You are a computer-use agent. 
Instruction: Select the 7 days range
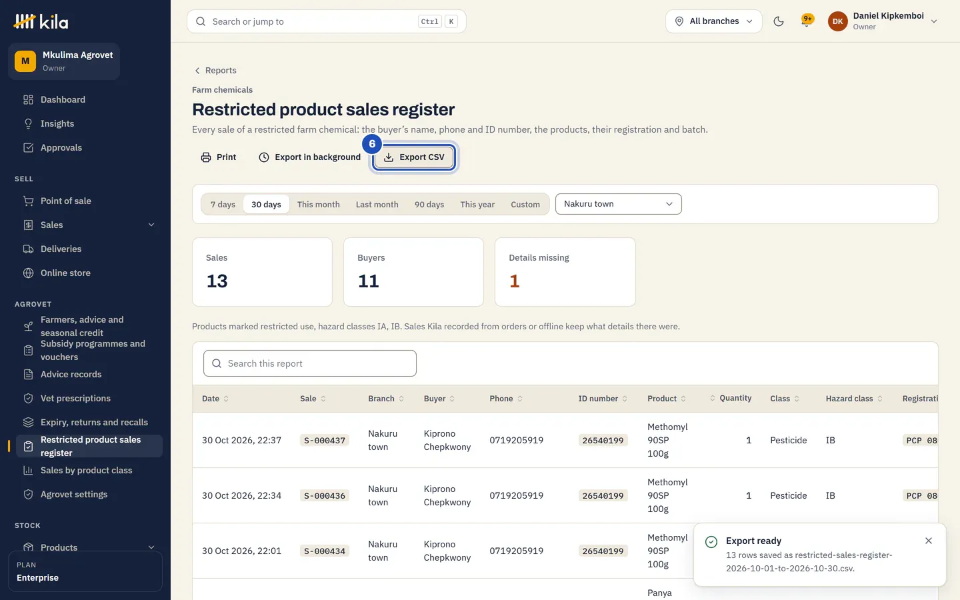(223, 205)
